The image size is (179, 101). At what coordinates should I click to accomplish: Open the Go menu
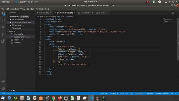pos(28,9)
